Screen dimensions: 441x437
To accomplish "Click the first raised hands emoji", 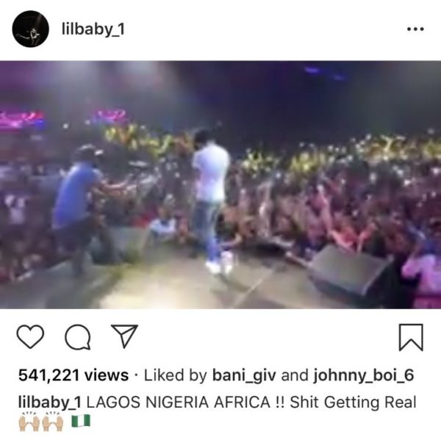I will (x=29, y=422).
